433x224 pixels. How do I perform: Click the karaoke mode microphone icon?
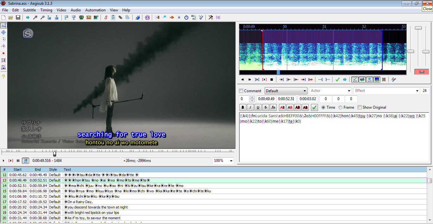tap(394, 80)
